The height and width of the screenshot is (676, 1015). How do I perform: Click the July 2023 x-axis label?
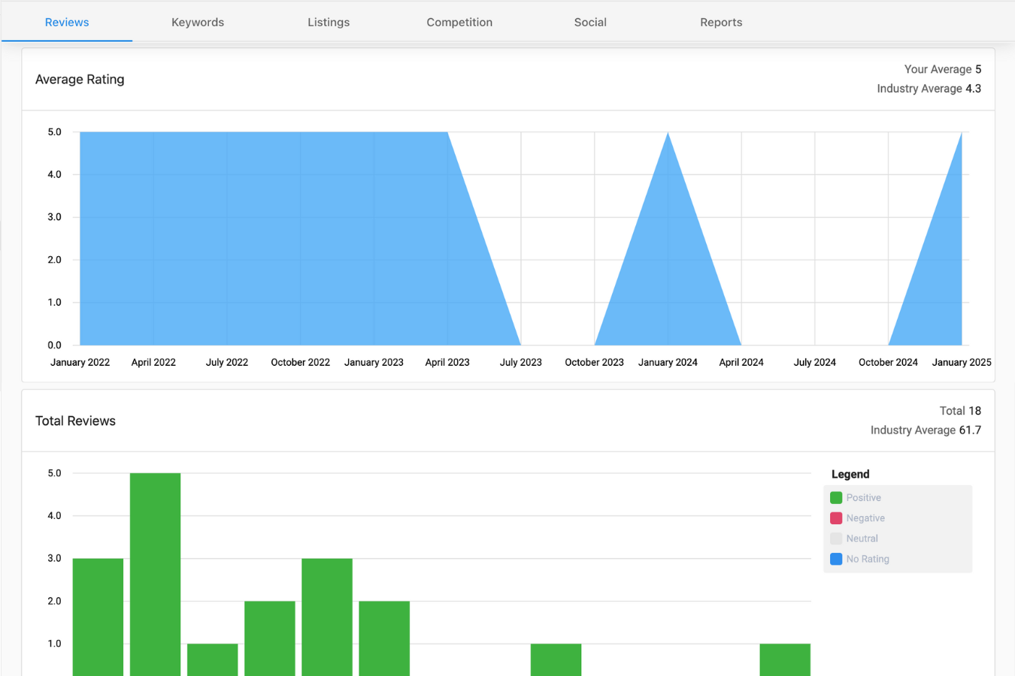[x=521, y=362]
